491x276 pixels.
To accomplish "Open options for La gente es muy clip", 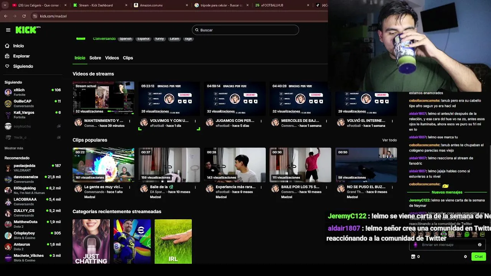I will [130, 187].
